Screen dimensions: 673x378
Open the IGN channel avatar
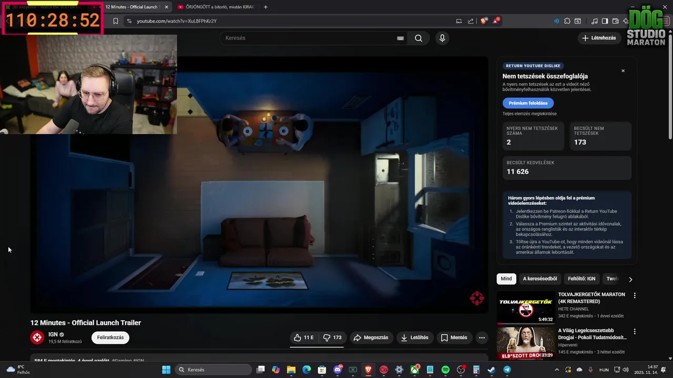tap(37, 338)
